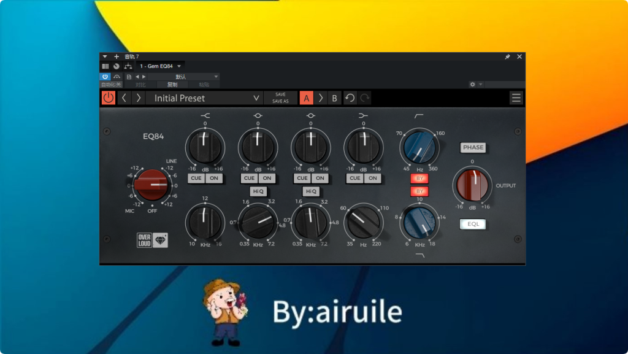628x354 pixels.
Task: Toggle ON for second mid band
Action: click(320, 178)
